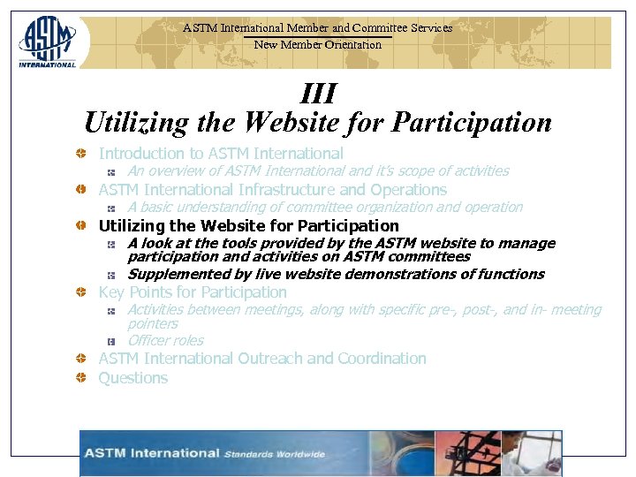636x477 pixels.
Task: Click the small square bullet beside "Officer roles"
Action: point(111,342)
